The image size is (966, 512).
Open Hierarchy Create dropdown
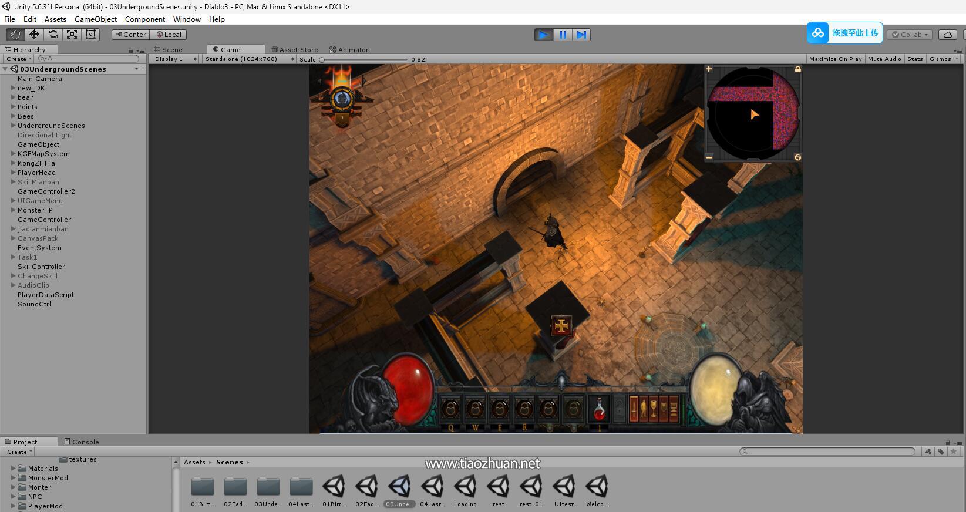tap(19, 59)
